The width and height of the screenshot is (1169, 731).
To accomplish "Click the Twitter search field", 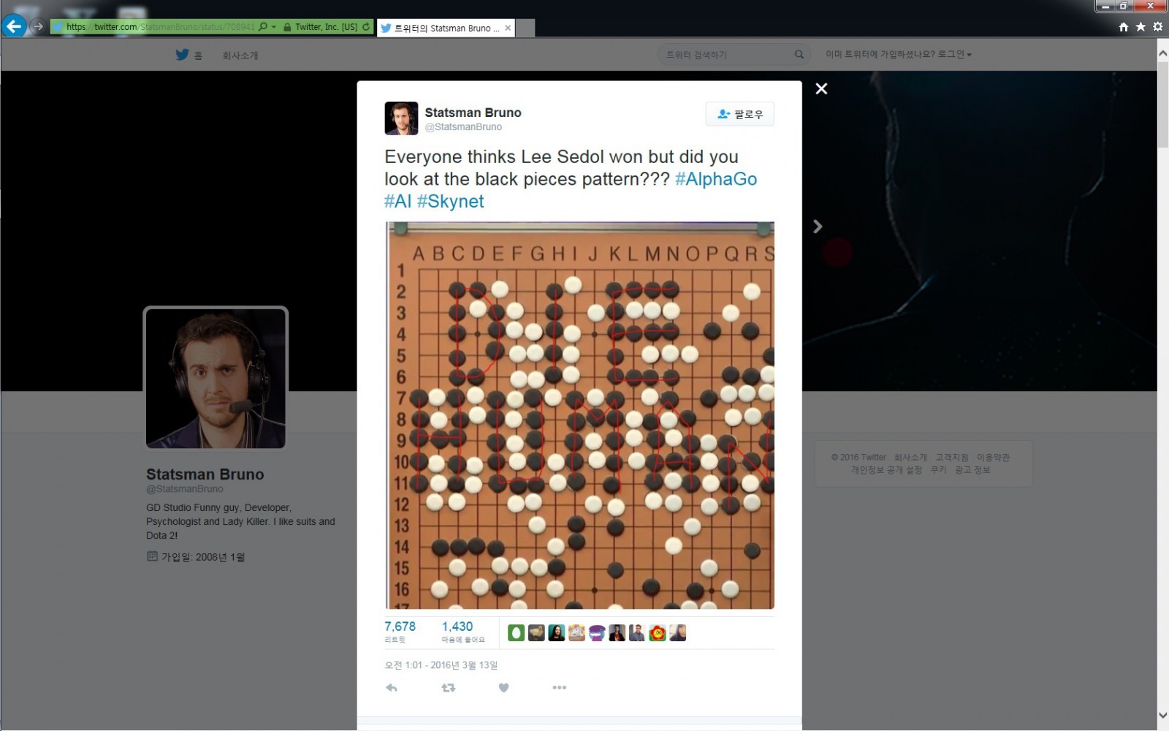I will [x=734, y=54].
